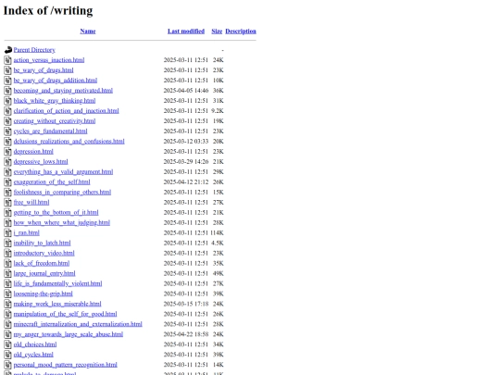The image size is (500, 375).
Task: Open creating_without_creativity.html link
Action: click(55, 121)
